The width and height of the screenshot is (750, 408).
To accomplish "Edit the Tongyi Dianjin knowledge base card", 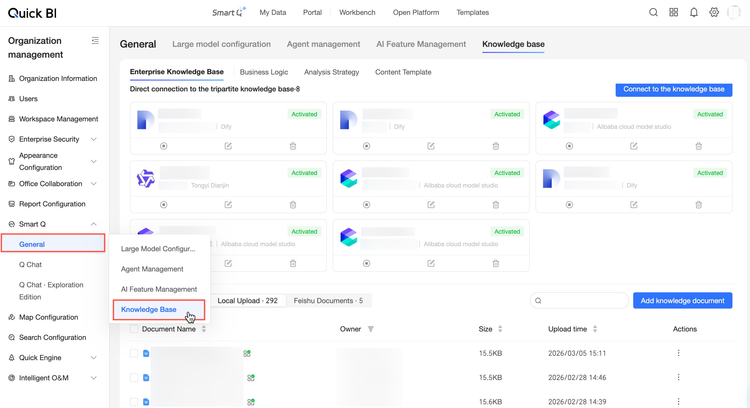I will click(228, 205).
